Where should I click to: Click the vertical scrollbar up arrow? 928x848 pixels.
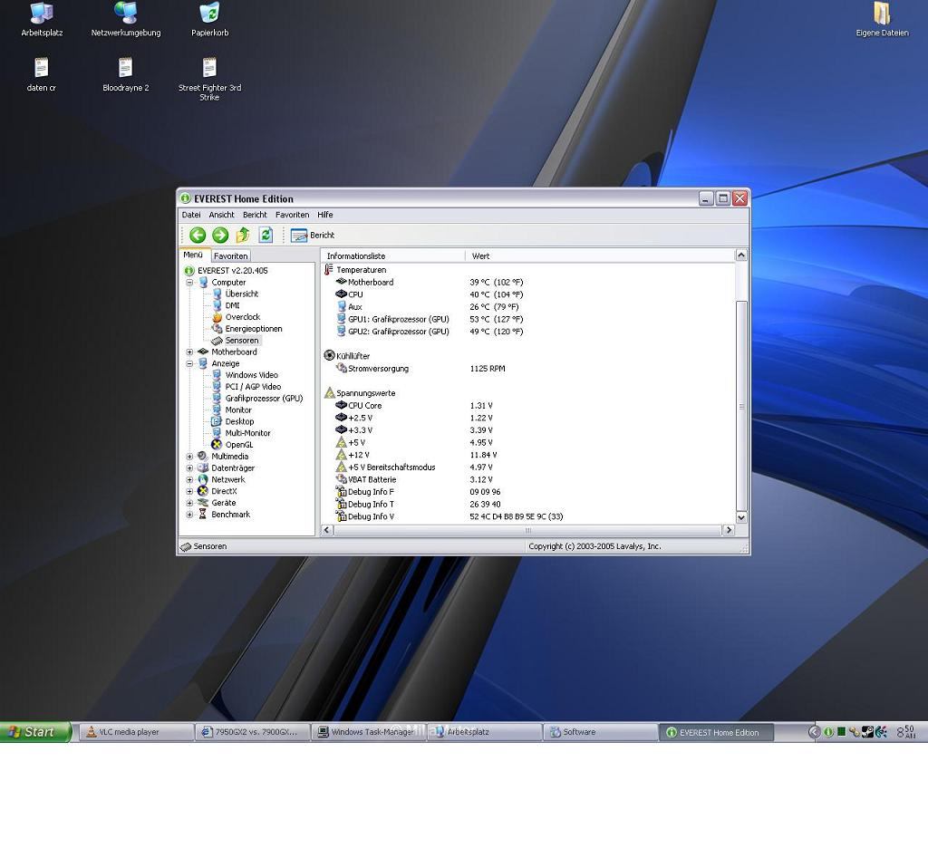click(x=741, y=255)
